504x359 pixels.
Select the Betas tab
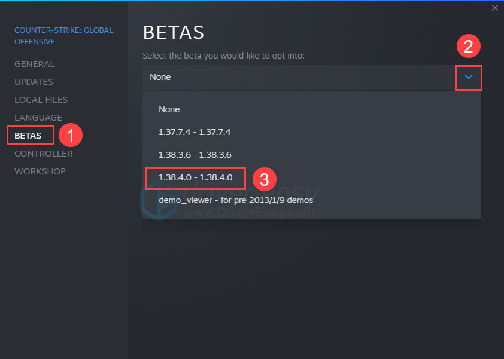(28, 136)
